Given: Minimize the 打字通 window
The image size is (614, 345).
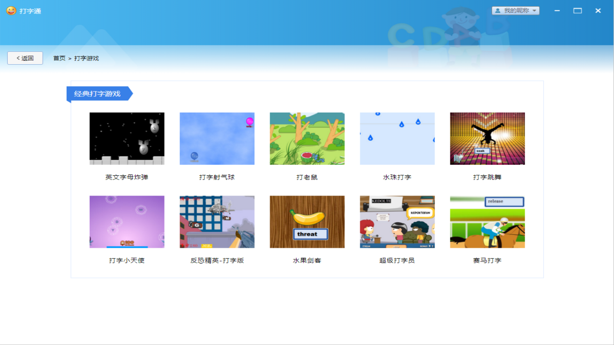Looking at the screenshot, I should click(556, 10).
